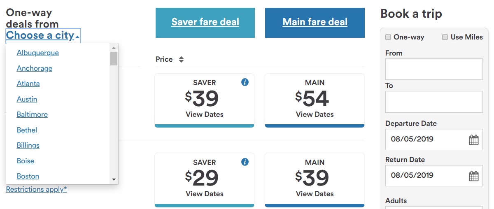Open the Saver fare deal link
Image resolution: width=494 pixels, height=209 pixels.
click(x=205, y=22)
